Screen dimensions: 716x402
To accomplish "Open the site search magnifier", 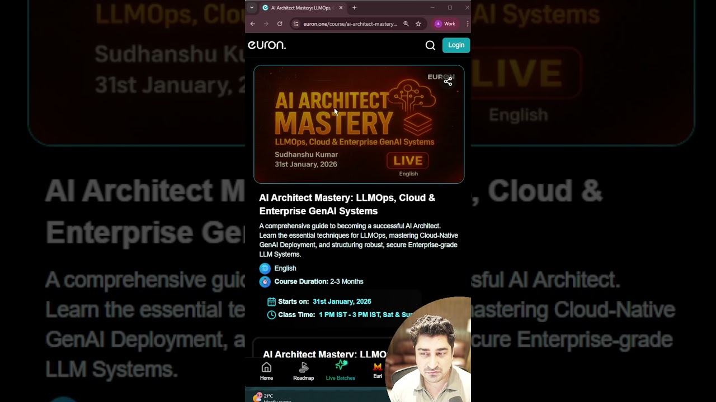I will click(x=430, y=45).
